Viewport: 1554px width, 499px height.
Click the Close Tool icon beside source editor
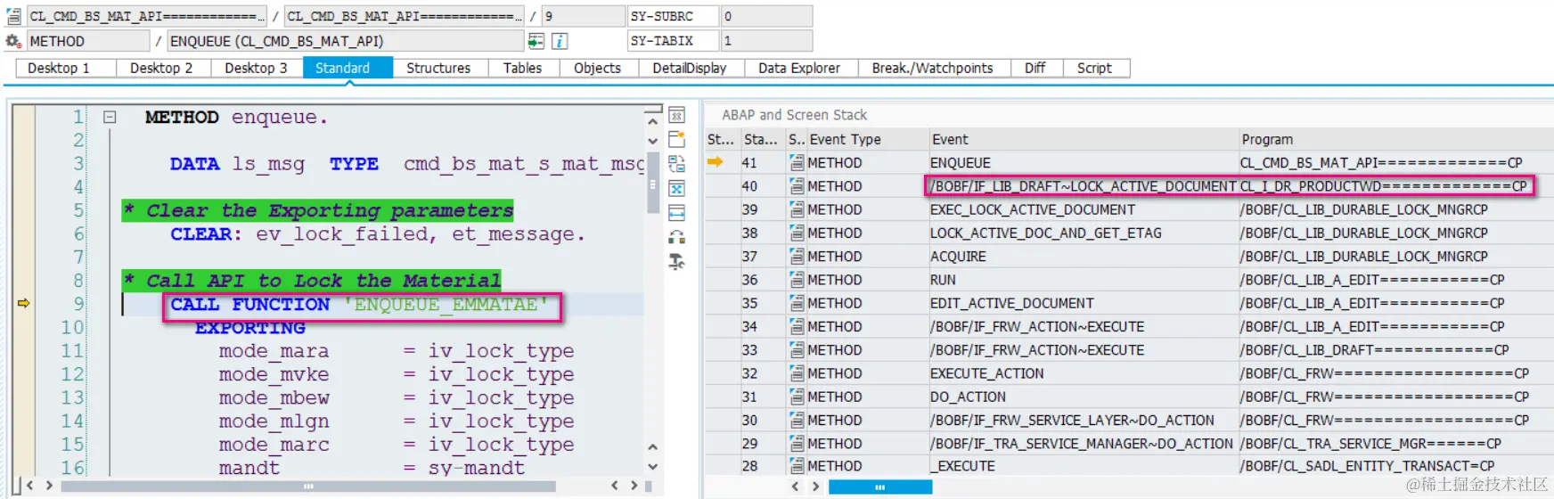click(677, 116)
